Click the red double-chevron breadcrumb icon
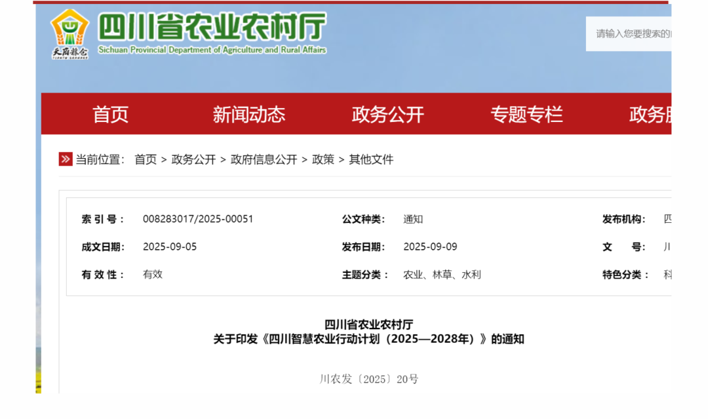The width and height of the screenshot is (708, 419). pyautogui.click(x=66, y=159)
